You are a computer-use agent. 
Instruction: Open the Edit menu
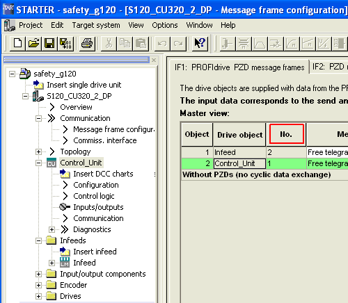tap(57, 25)
